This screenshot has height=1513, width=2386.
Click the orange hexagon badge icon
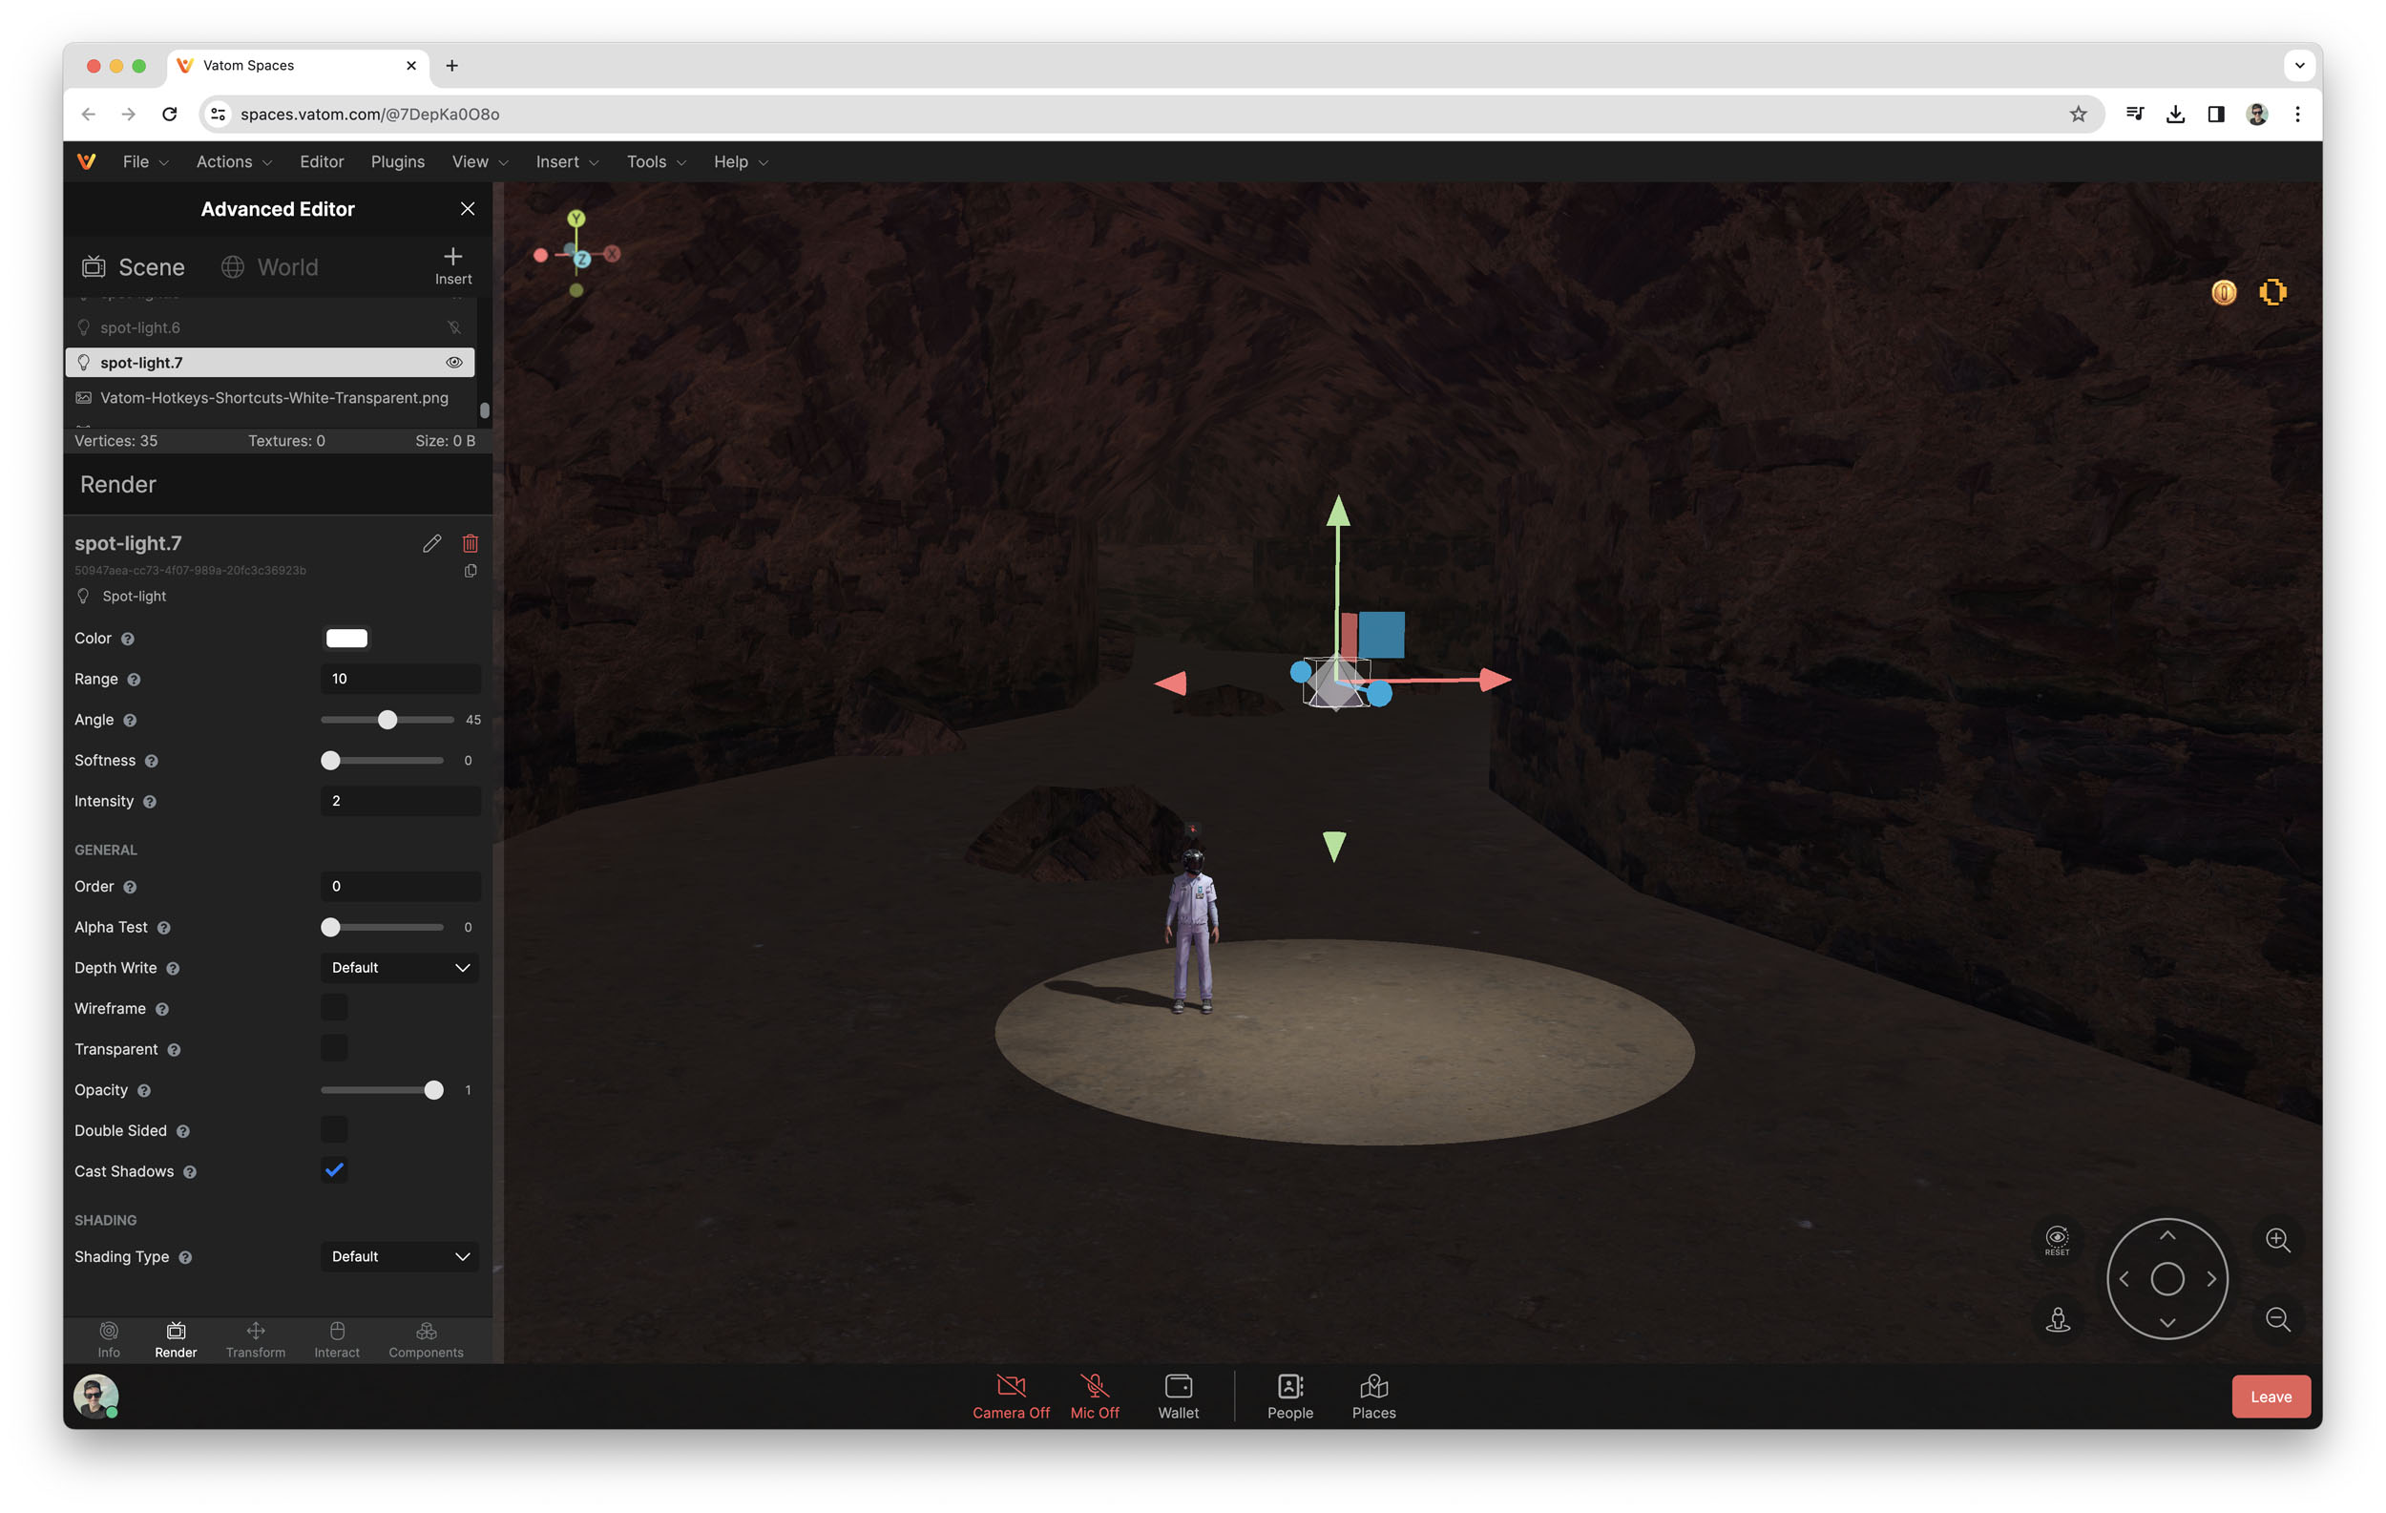coord(2272,292)
